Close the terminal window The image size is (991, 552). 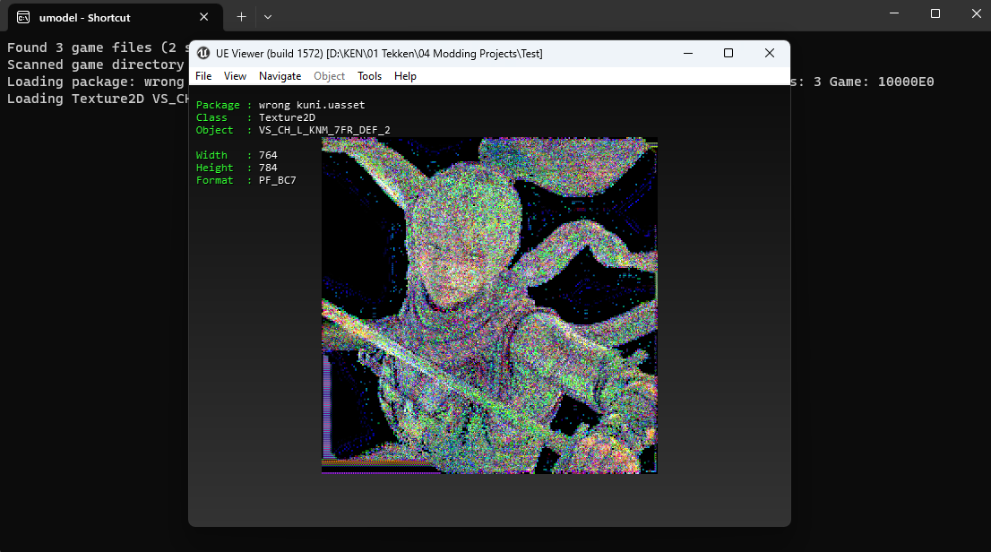(x=976, y=13)
